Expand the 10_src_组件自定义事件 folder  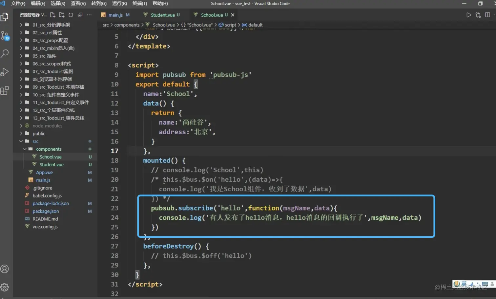pos(56,95)
